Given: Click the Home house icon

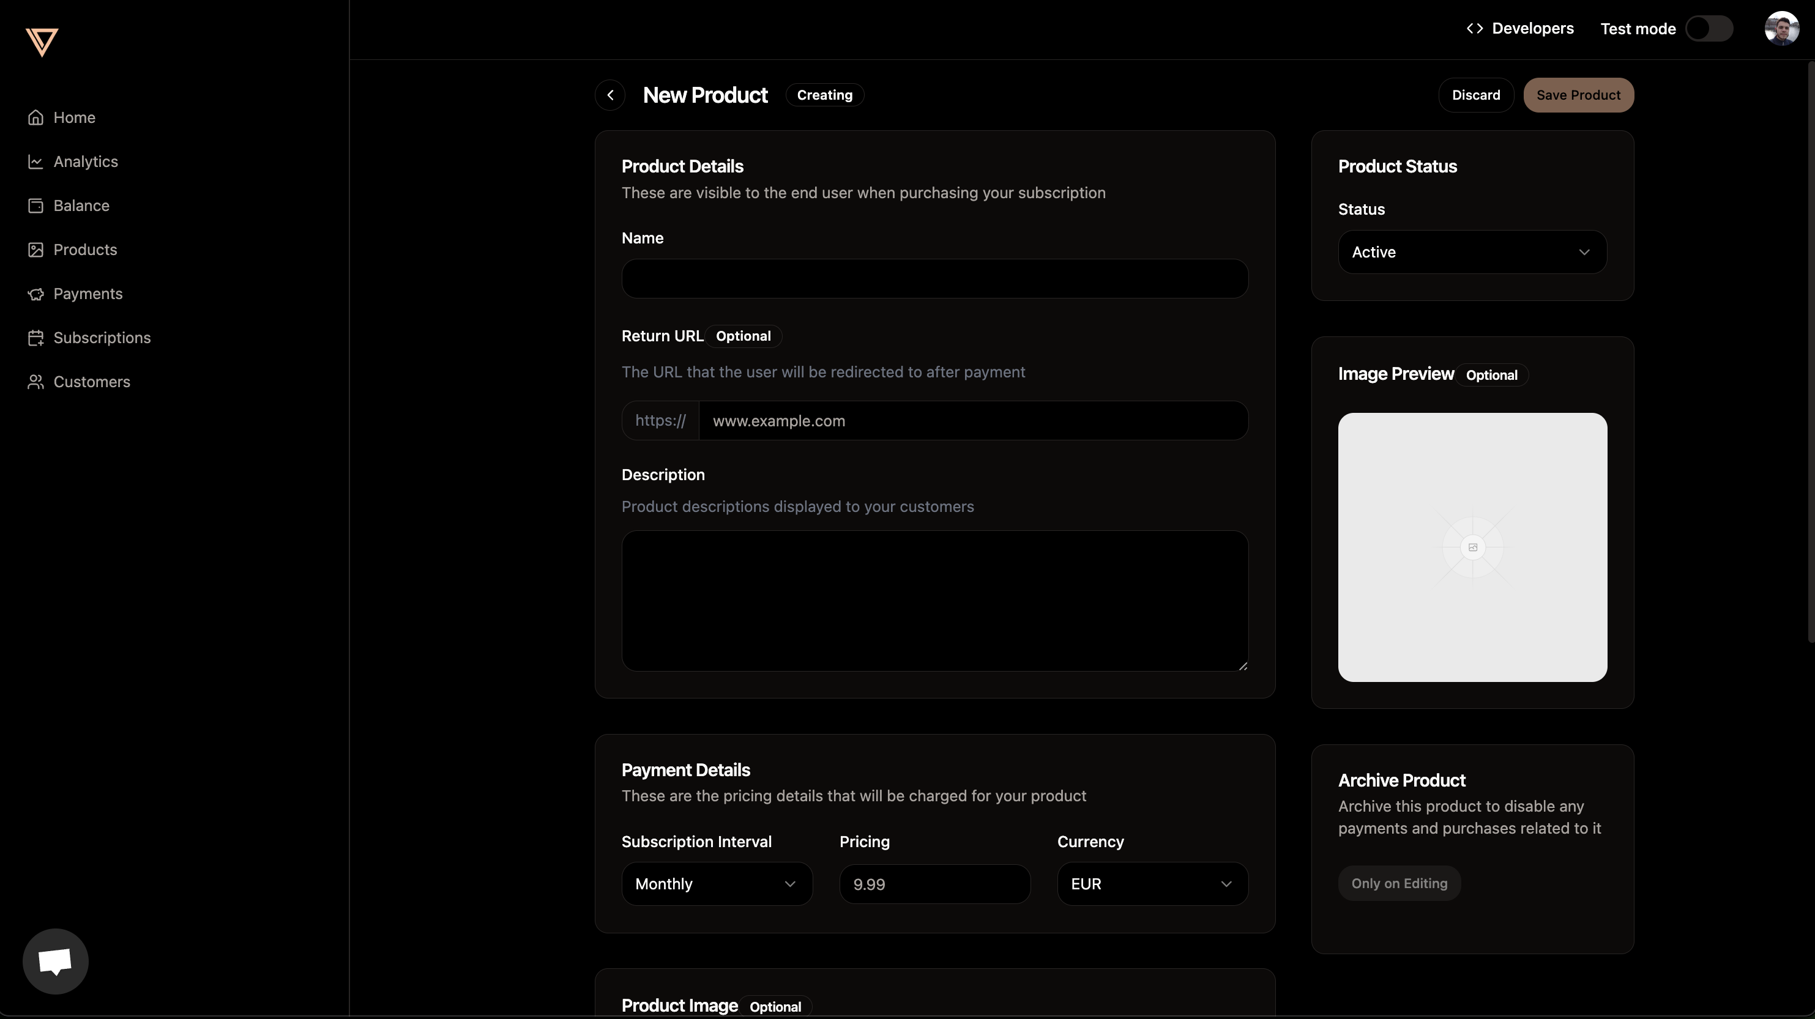Looking at the screenshot, I should pyautogui.click(x=35, y=117).
